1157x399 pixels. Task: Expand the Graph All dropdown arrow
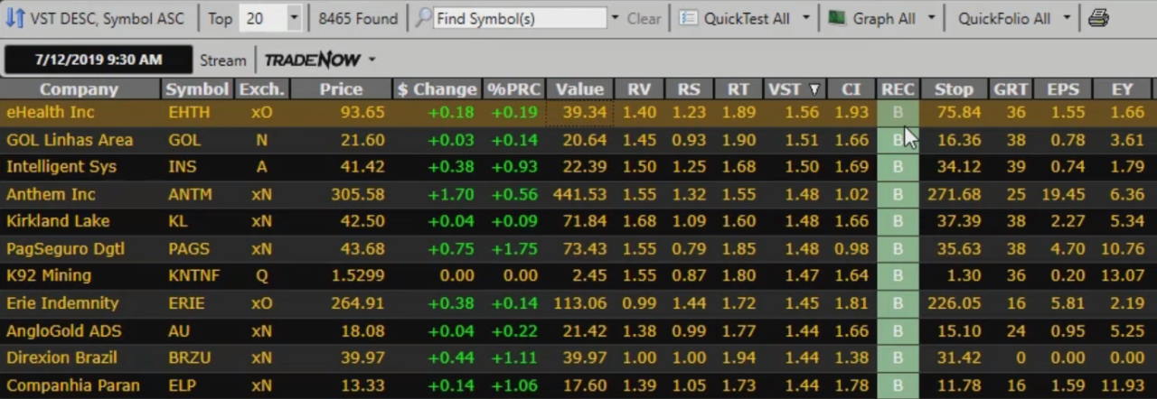931,18
